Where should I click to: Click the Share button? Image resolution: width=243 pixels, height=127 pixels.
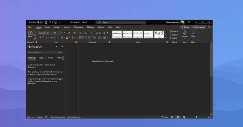pos(185,27)
